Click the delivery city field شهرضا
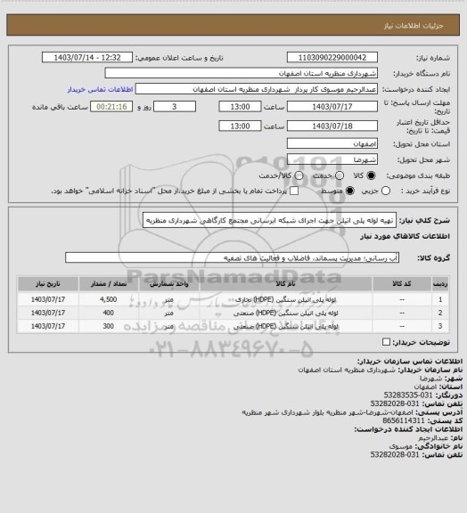Screen dimensions: 467x513 (332, 159)
